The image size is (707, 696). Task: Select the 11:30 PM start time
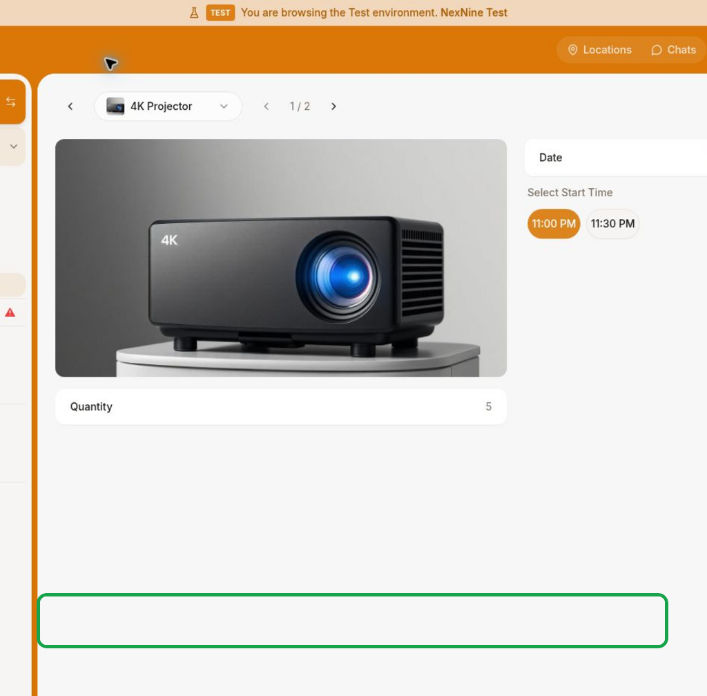pos(613,224)
